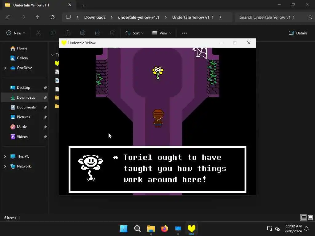Screen dimensions: 315x236
Task: Go back in File Explorer
Action: coord(8,17)
